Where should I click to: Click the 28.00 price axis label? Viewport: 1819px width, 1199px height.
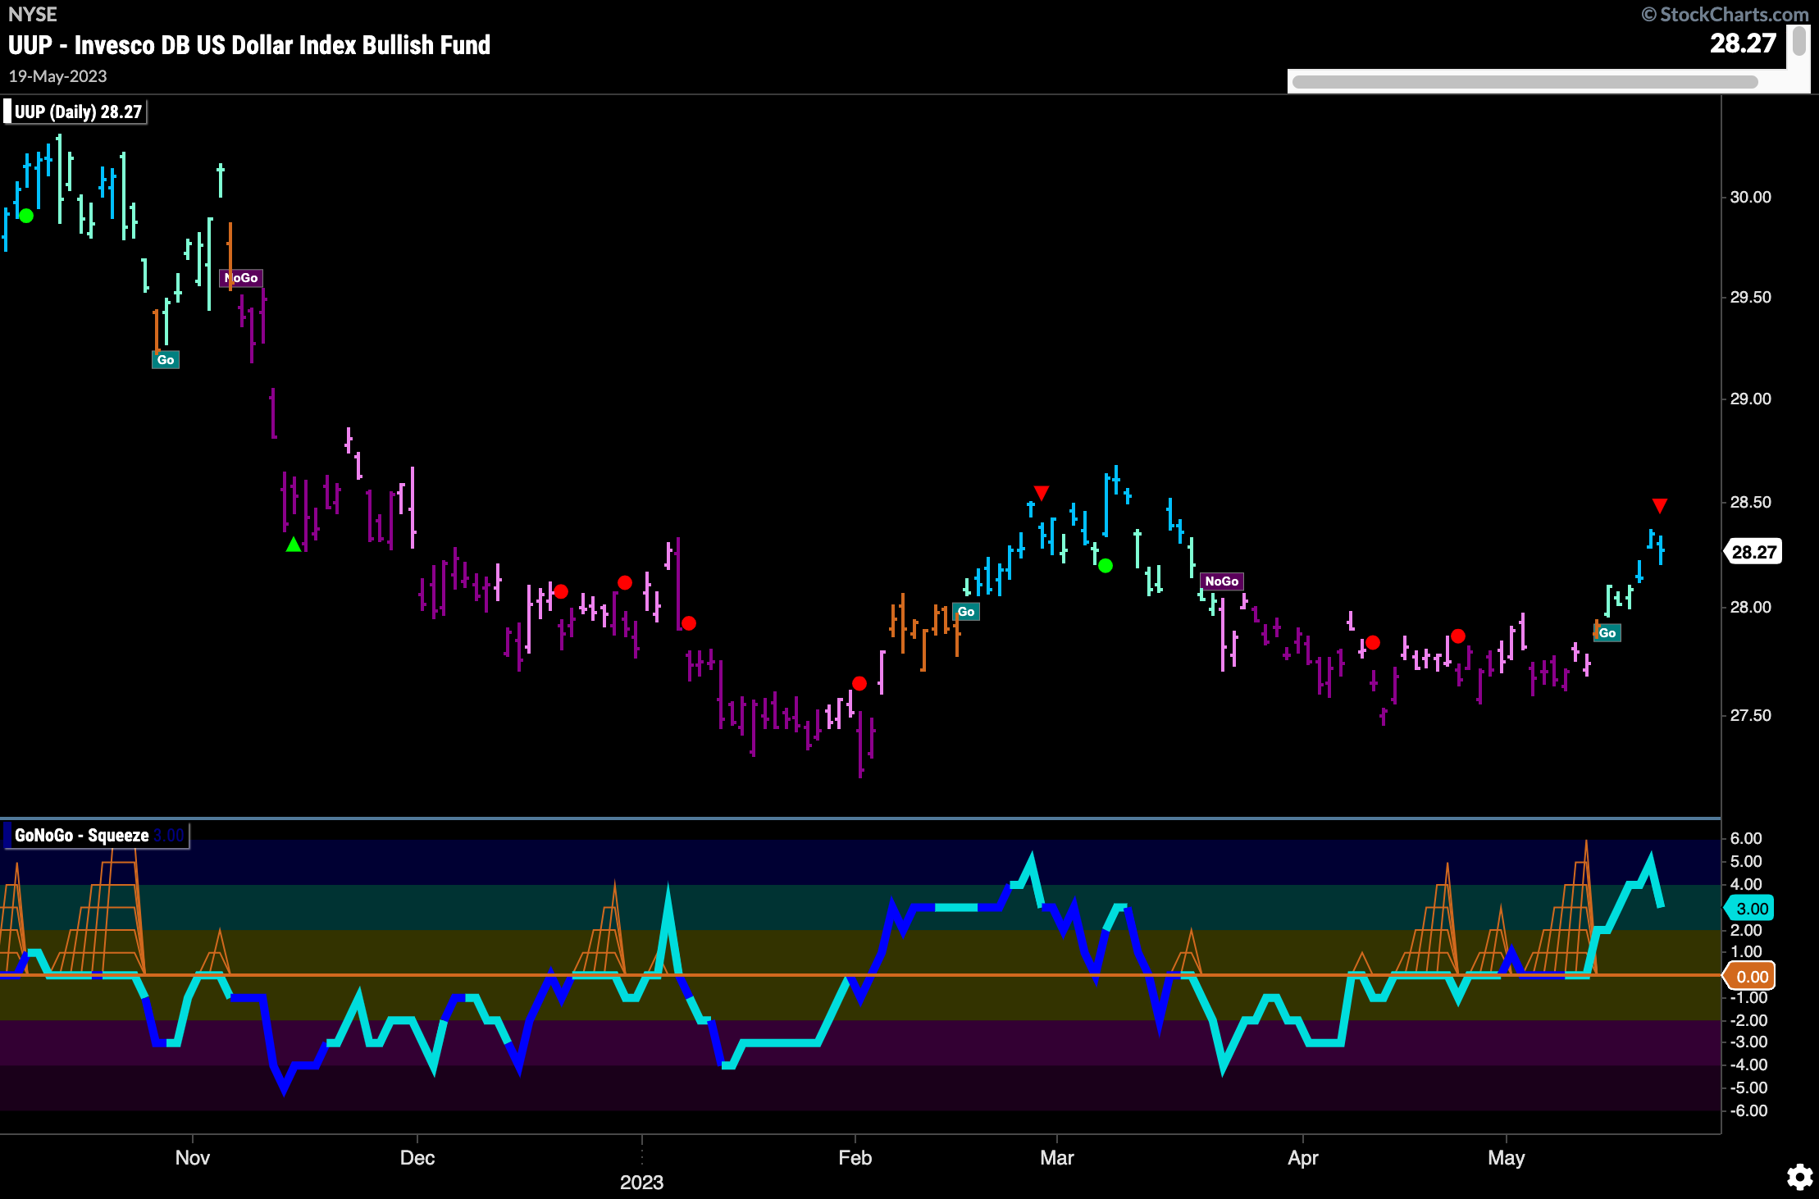coord(1750,607)
